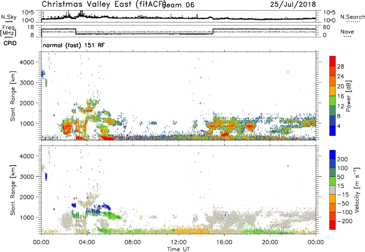365x252 pixels.
Task: Select the N.Search legend label
Action: pos(352,17)
